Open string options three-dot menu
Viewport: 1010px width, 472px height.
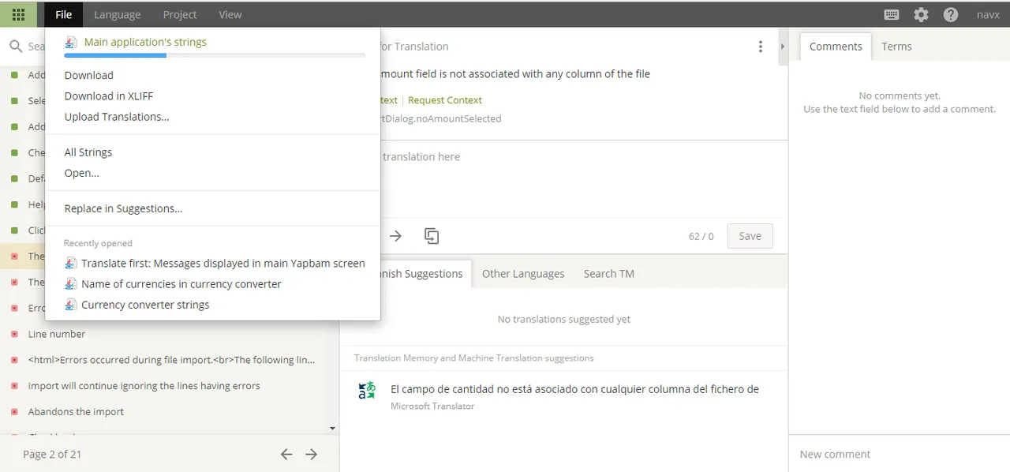pyautogui.click(x=761, y=47)
